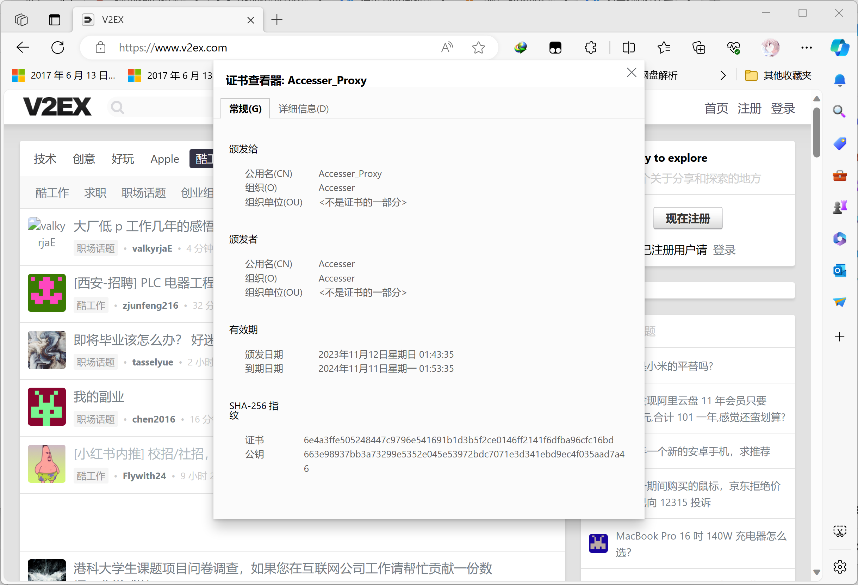The height and width of the screenshot is (585, 858).
Task: Click the browser refresh icon
Action: [58, 48]
